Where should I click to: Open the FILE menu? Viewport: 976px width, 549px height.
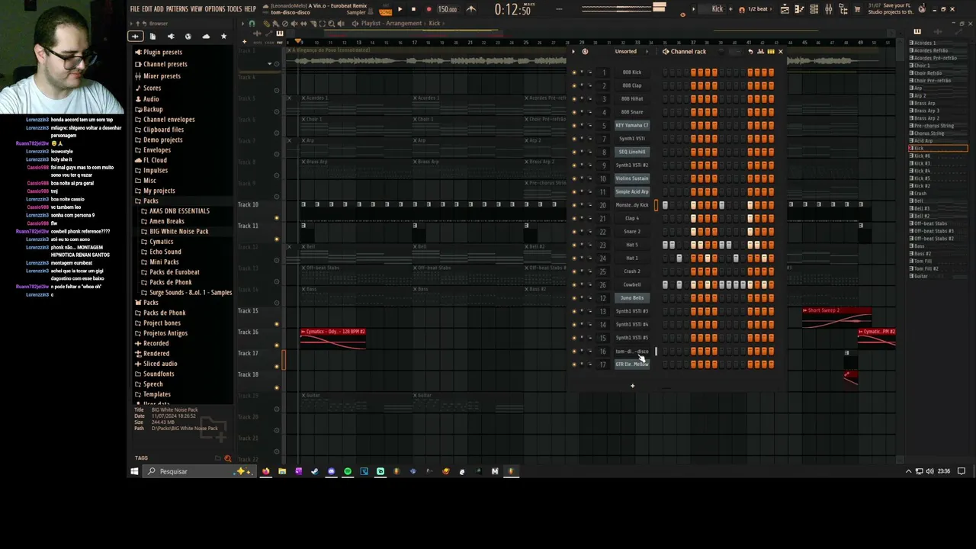click(135, 9)
